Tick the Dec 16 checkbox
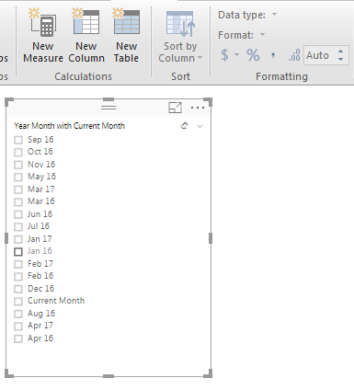Image resolution: width=354 pixels, height=390 pixels. pos(18,289)
